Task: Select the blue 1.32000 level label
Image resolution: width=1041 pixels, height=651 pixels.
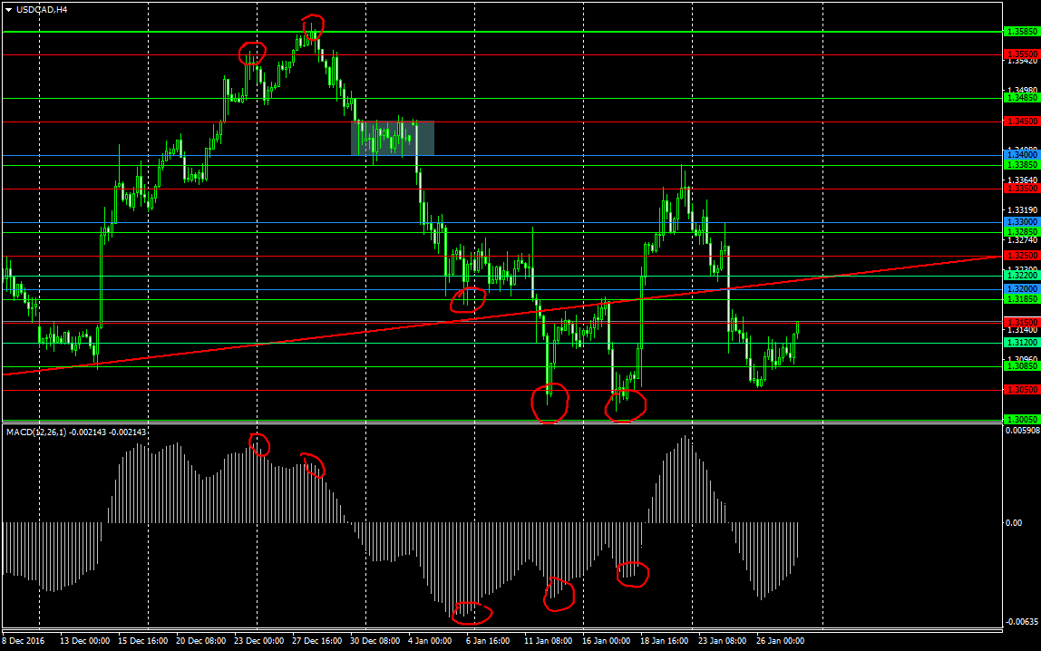Action: (x=1022, y=289)
